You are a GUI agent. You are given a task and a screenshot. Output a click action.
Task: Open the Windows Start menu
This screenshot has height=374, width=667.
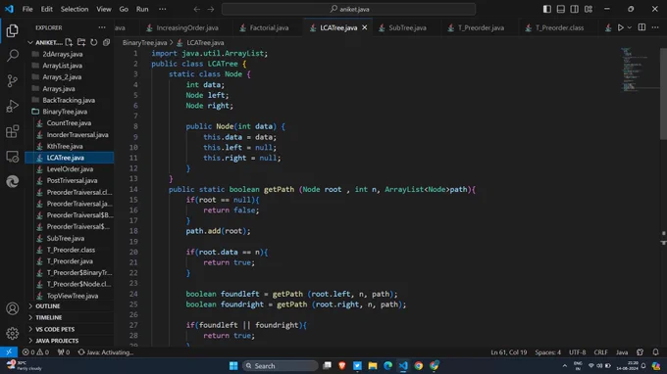233,366
